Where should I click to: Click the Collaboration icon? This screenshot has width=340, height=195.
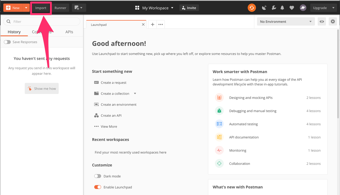click(x=219, y=164)
